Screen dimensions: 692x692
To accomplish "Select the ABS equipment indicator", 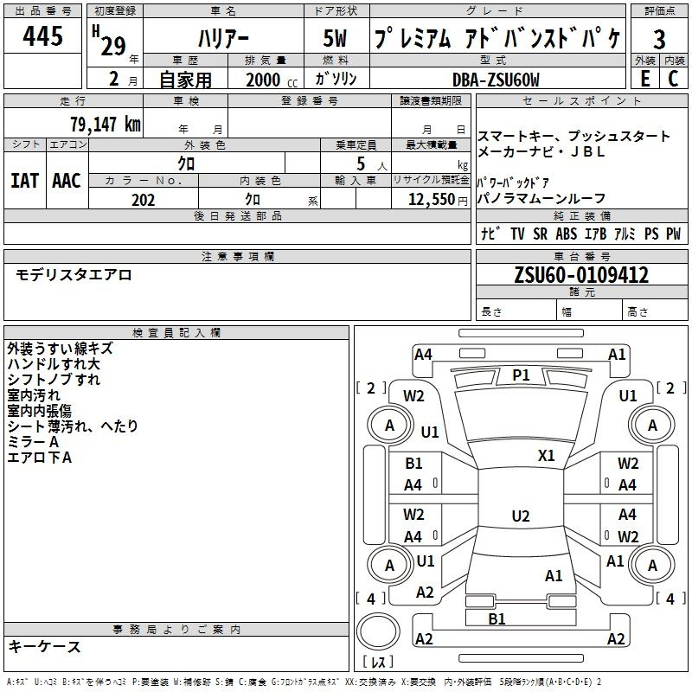I will (x=566, y=234).
